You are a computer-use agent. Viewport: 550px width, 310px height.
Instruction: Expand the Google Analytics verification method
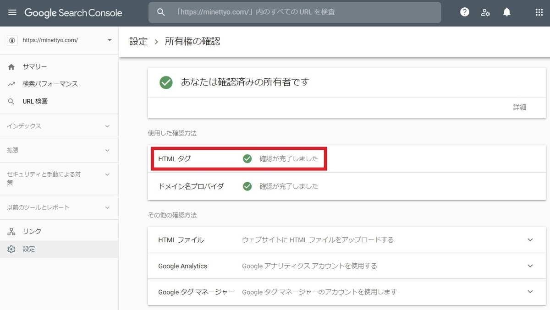click(x=530, y=266)
